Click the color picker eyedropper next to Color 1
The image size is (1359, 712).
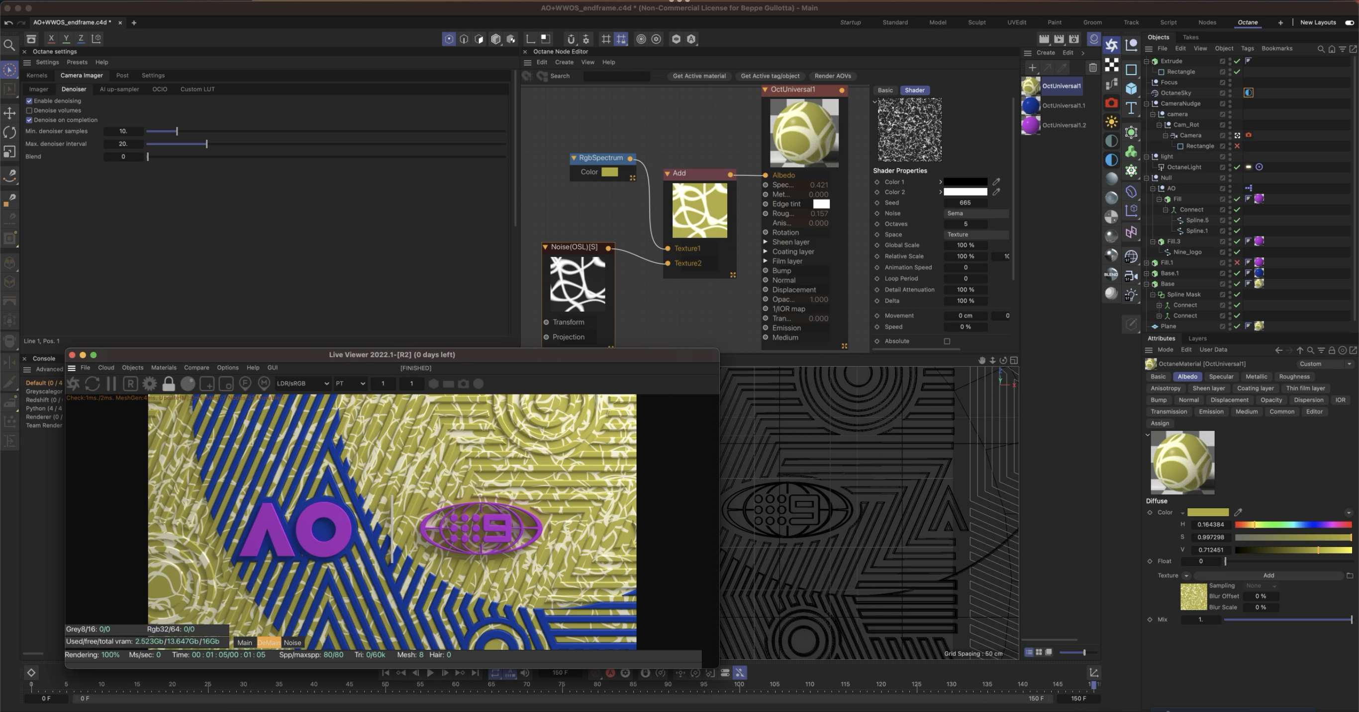click(996, 182)
